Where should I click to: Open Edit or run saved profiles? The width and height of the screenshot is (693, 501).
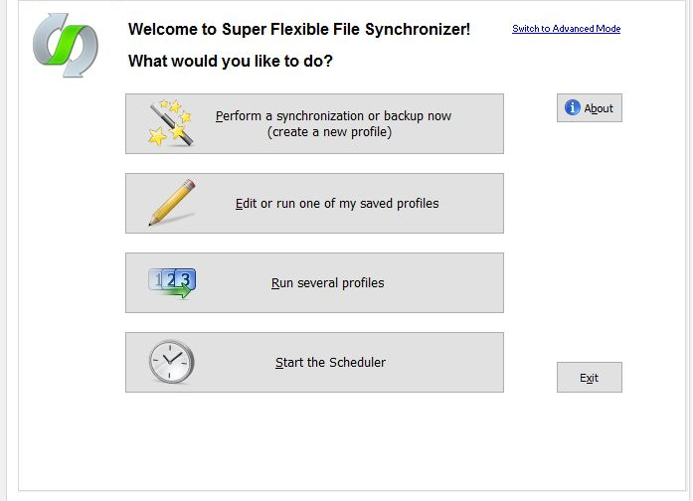pyautogui.click(x=314, y=204)
